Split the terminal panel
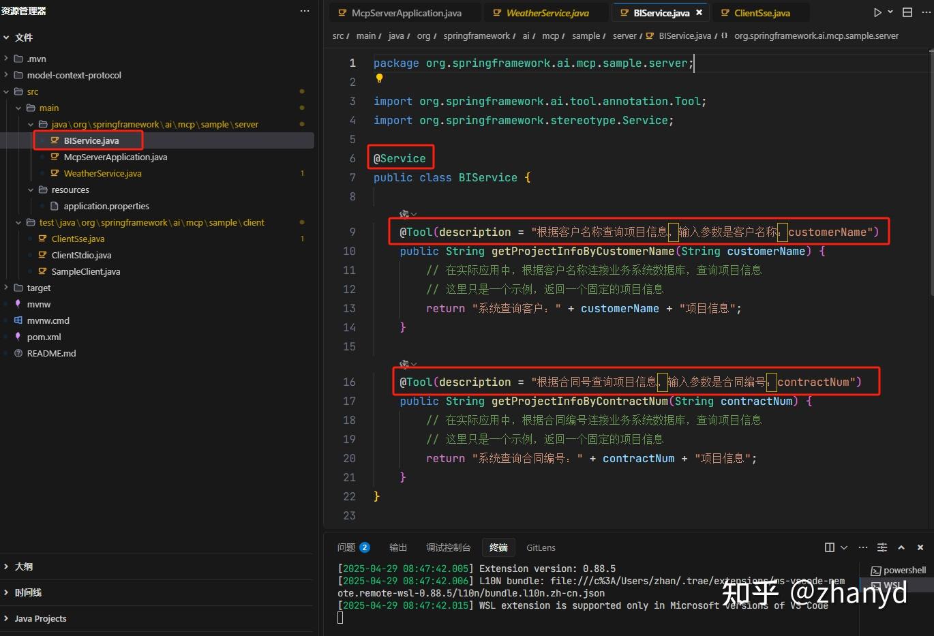 (830, 547)
